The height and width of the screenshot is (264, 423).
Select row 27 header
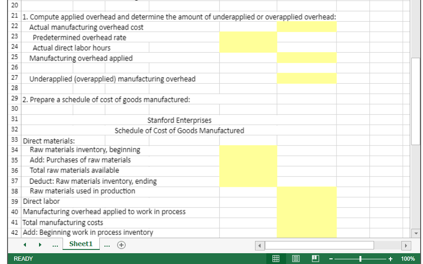tap(15, 78)
